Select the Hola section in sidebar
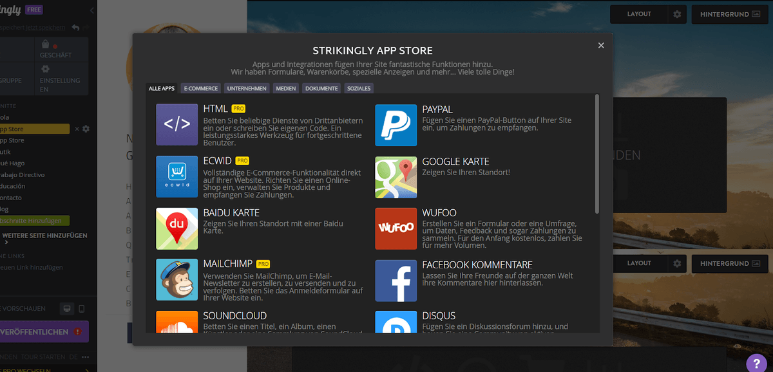Image resolution: width=773 pixels, height=372 pixels. [5, 118]
